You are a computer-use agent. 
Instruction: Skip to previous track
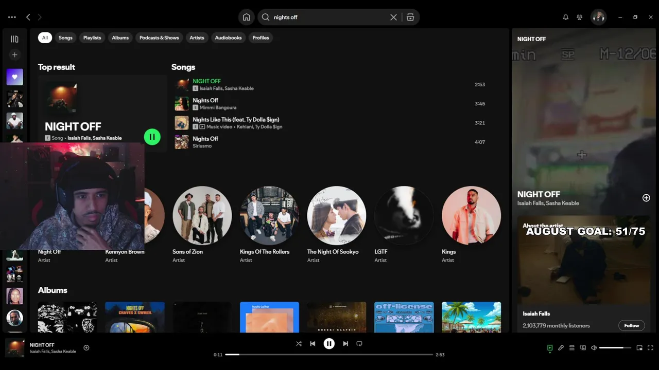coord(313,343)
